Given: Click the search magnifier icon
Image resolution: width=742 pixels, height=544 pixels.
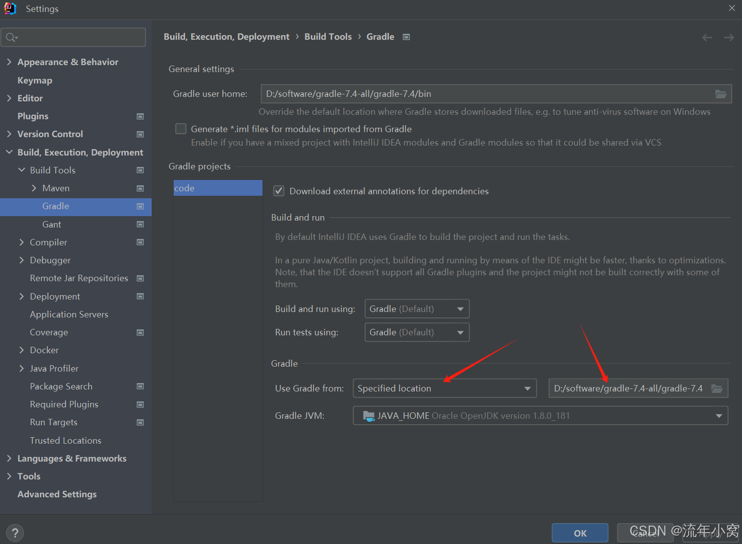Looking at the screenshot, I should tap(11, 37).
